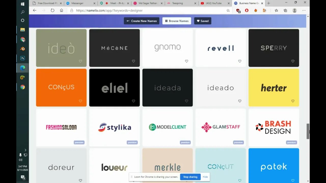
Task: Open File Explorer from the taskbar
Action: (x=22, y=29)
